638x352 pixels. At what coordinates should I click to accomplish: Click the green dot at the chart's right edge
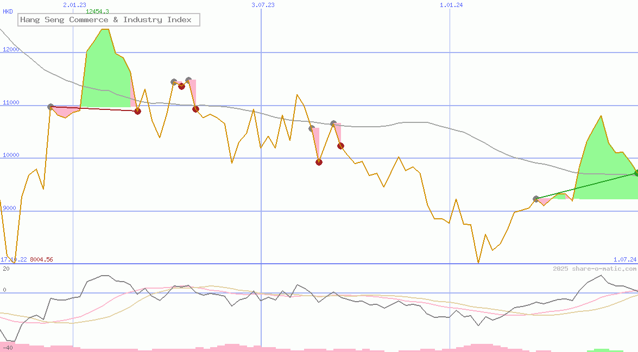(636, 173)
